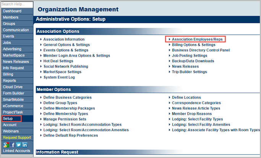Viewport: 261px width, 158px height.
Task: Open Lodging: Associate Facility Types with Room Types
Action: (216, 130)
